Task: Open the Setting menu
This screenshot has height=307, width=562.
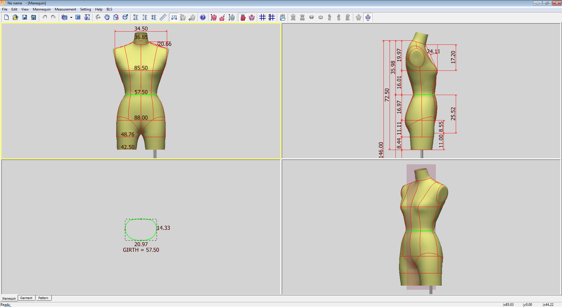Action: (x=85, y=9)
